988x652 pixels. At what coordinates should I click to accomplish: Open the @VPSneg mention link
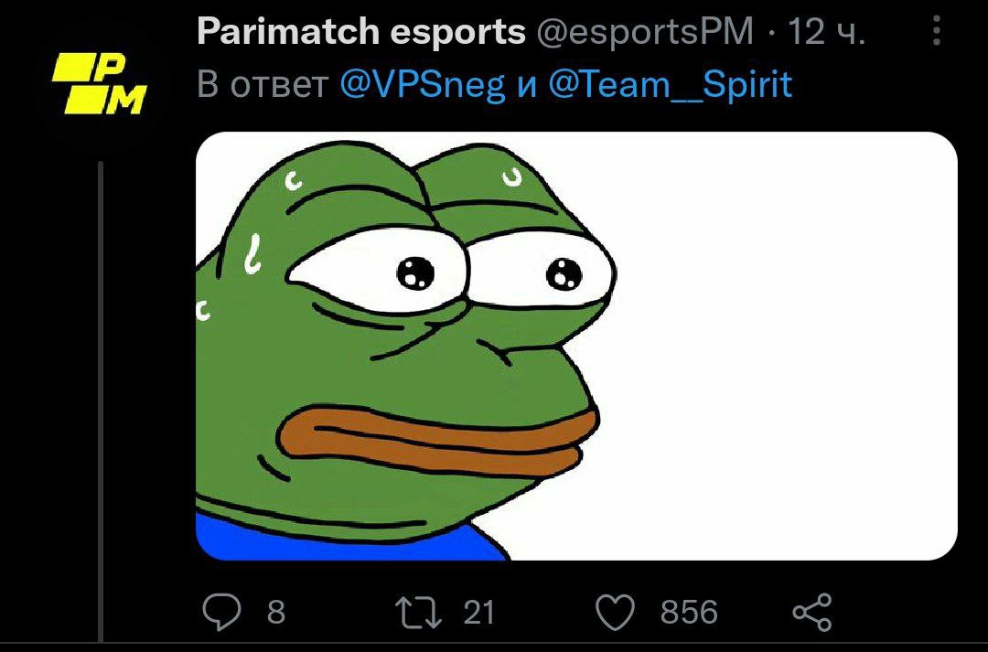(422, 84)
